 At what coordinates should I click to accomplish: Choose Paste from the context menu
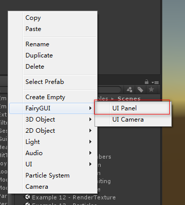click(53, 29)
